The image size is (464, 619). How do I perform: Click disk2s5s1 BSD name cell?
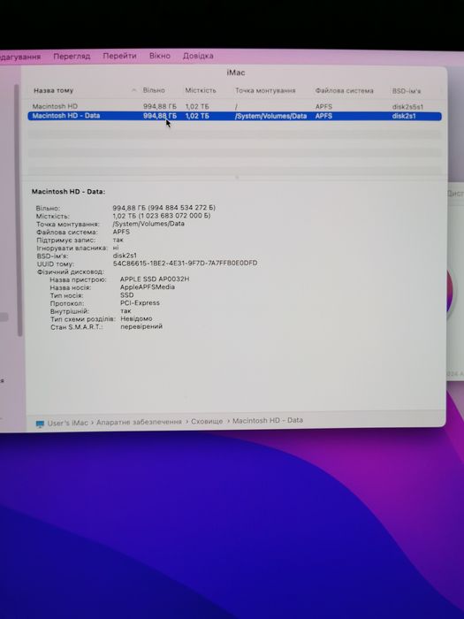[x=407, y=107]
